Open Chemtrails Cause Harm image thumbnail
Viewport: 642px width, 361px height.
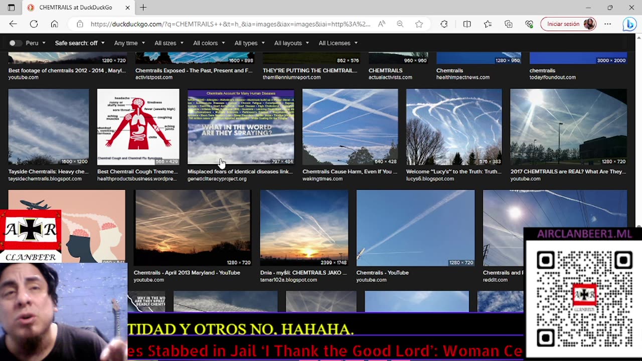point(350,127)
